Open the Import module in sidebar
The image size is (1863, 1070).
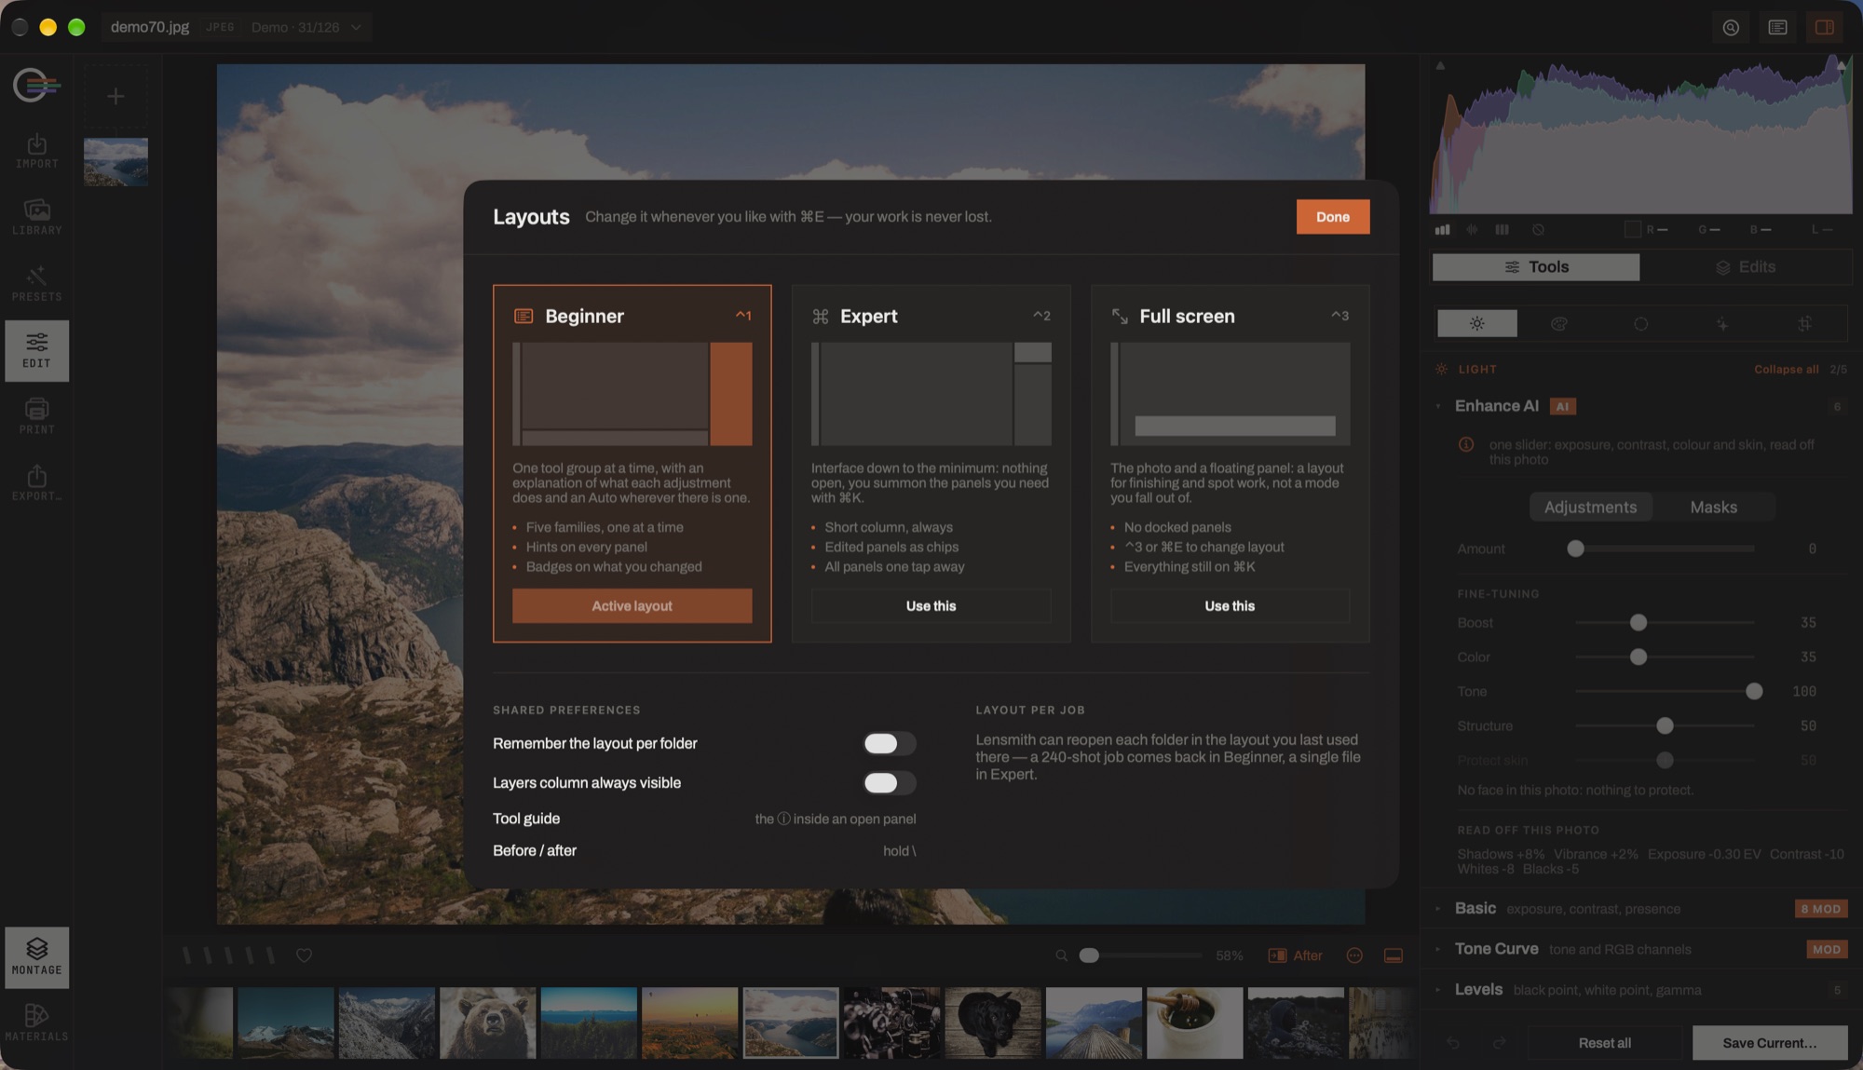[x=36, y=151]
